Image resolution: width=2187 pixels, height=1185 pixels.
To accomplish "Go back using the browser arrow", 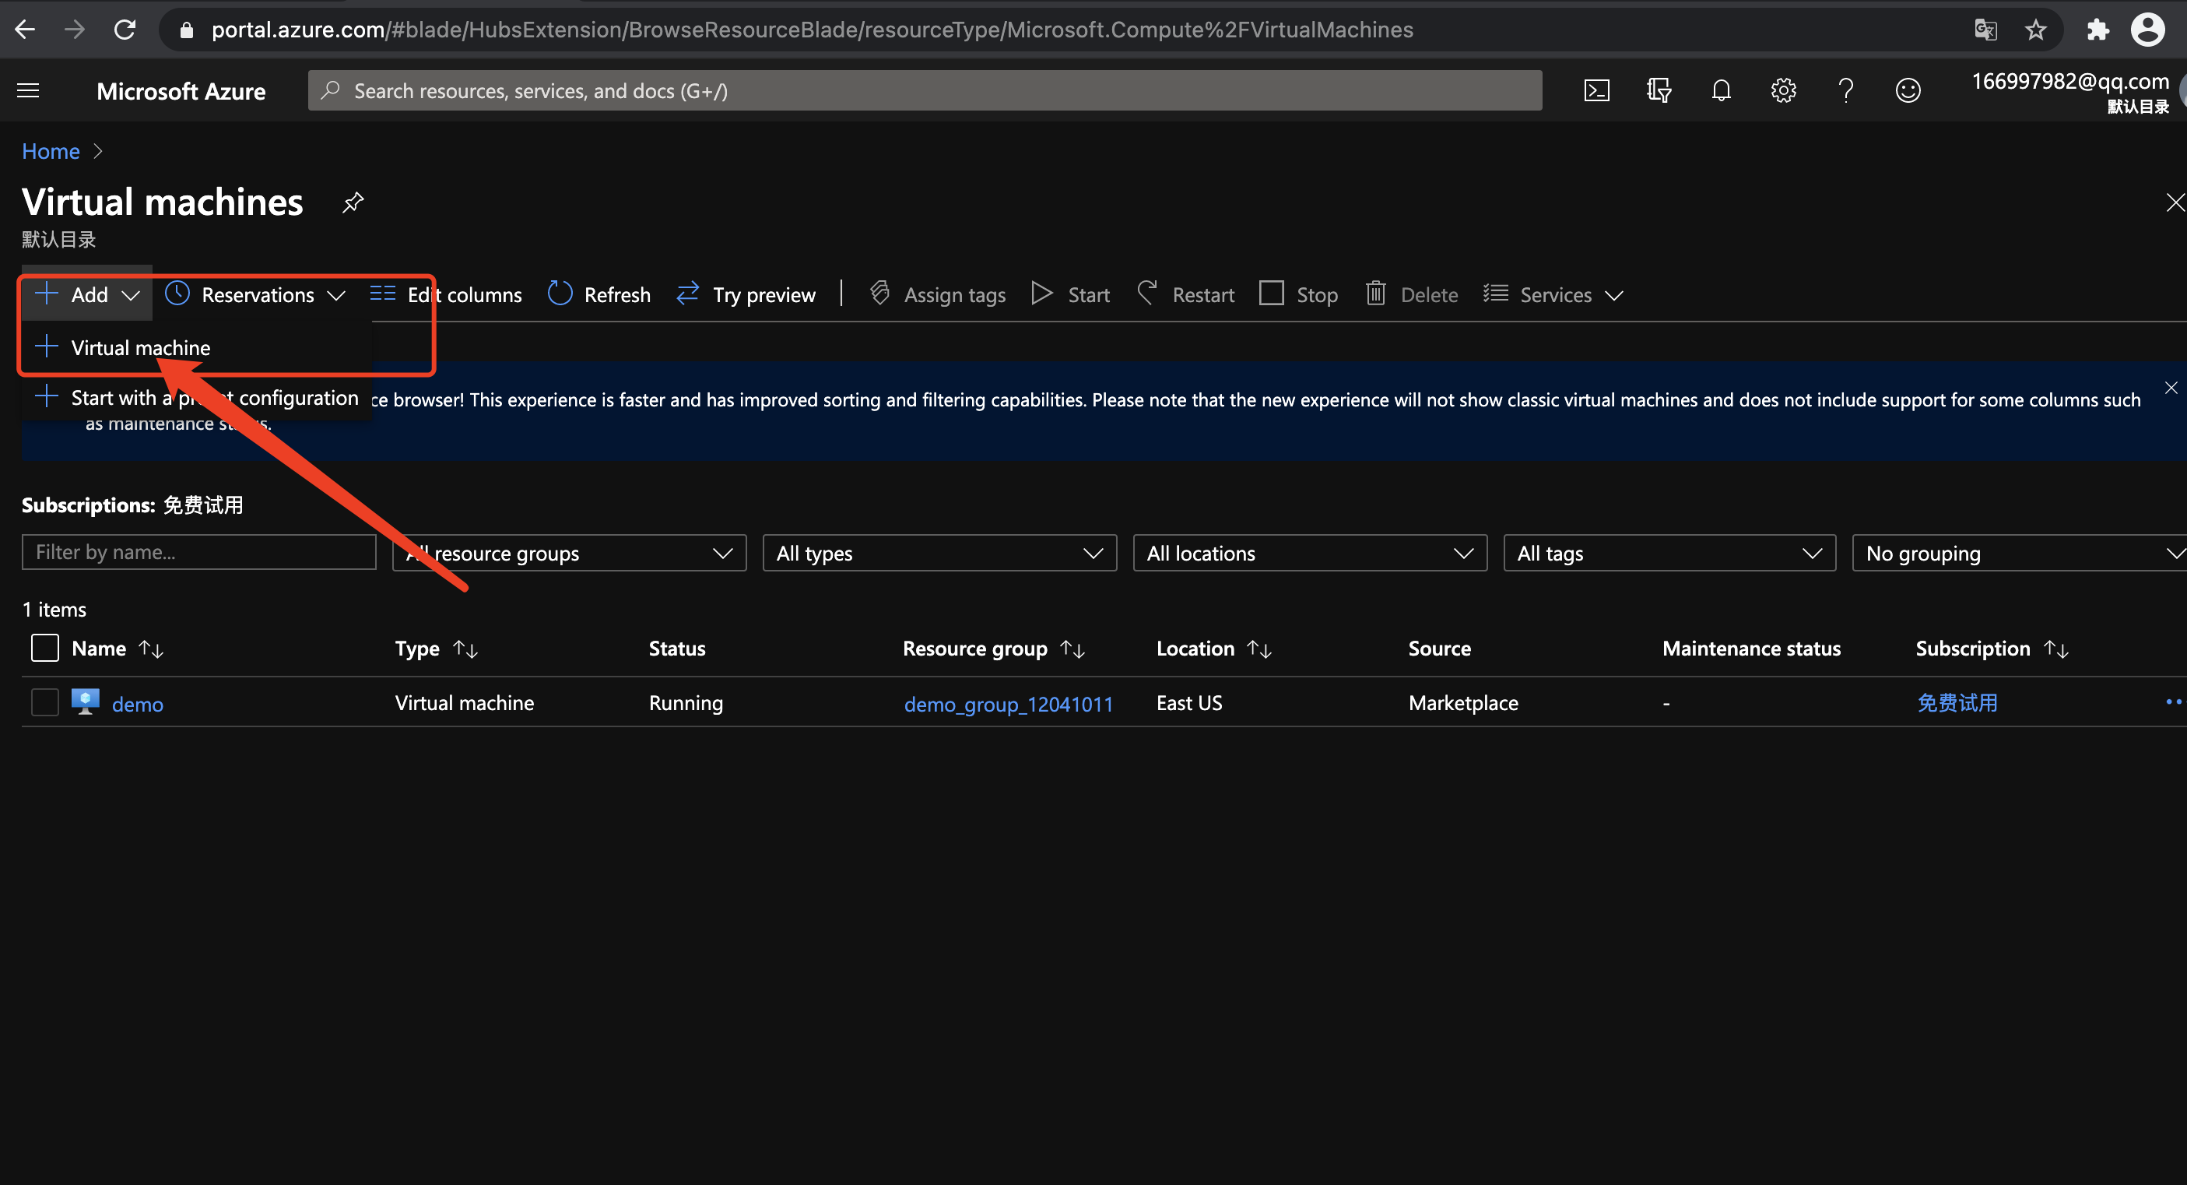I will click(x=26, y=30).
